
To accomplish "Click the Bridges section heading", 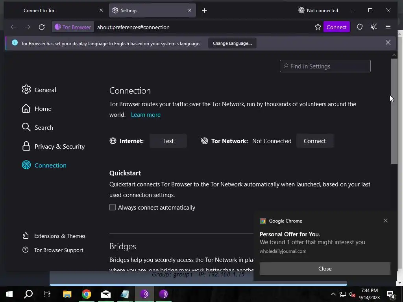I will [123, 246].
